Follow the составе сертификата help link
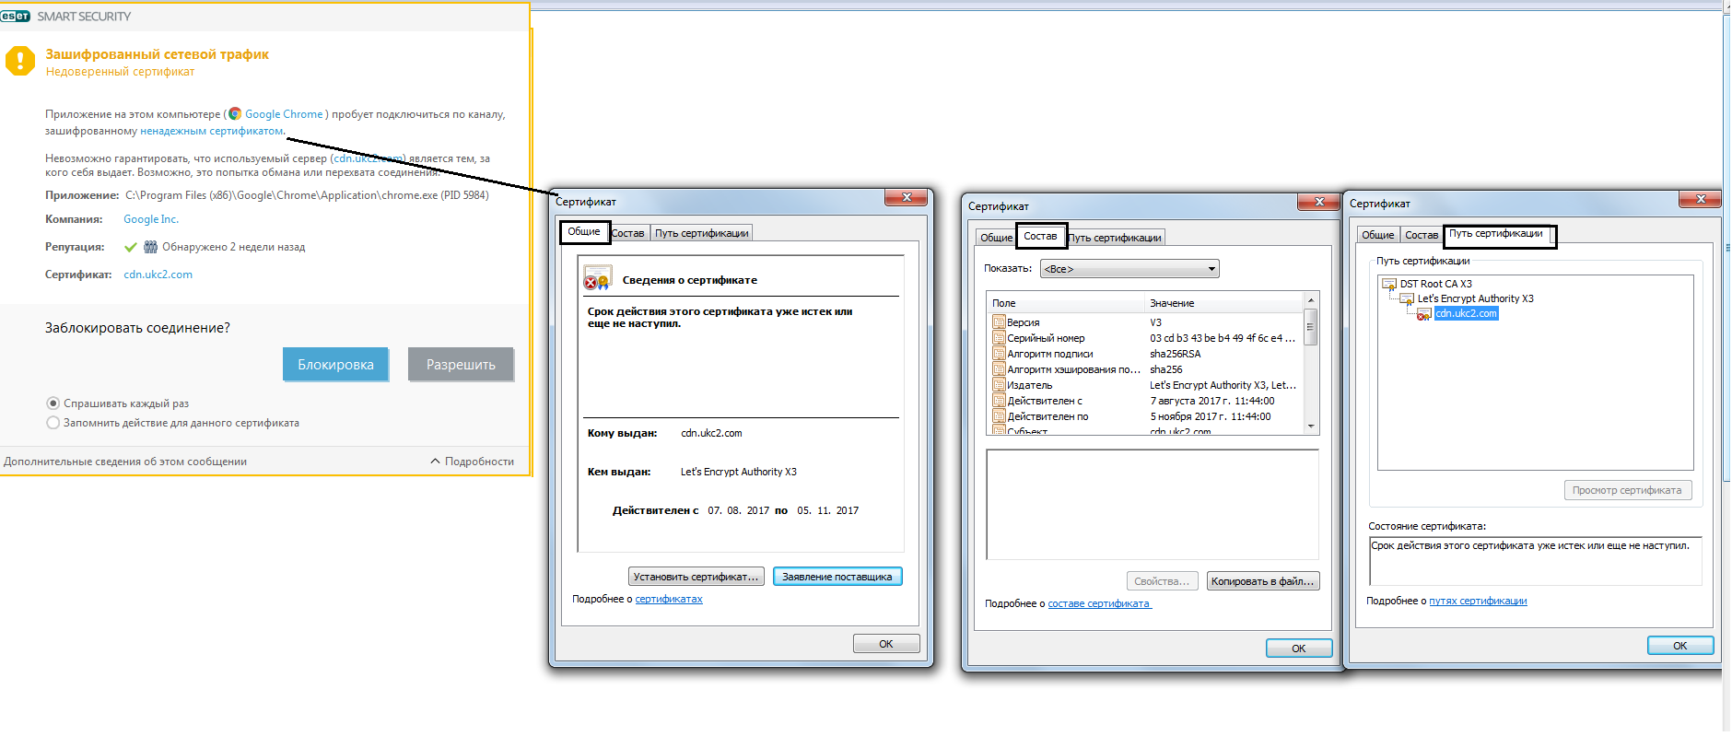 pyautogui.click(x=1099, y=604)
